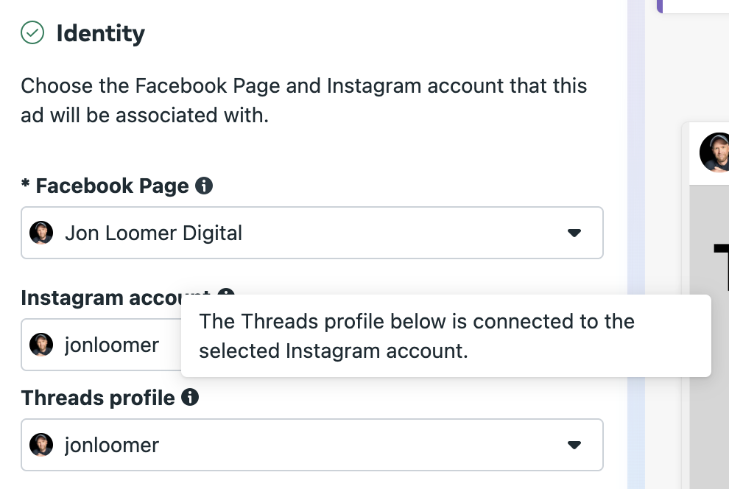Screen dimensions: 729x489
Task: Expand the Facebook Page dropdown arrow
Action: 574,233
